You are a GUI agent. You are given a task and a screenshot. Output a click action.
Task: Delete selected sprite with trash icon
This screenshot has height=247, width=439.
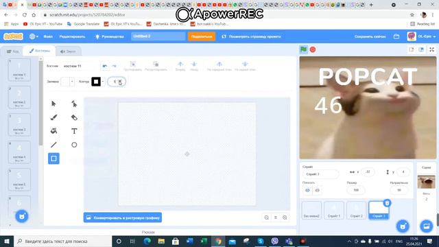click(387, 203)
